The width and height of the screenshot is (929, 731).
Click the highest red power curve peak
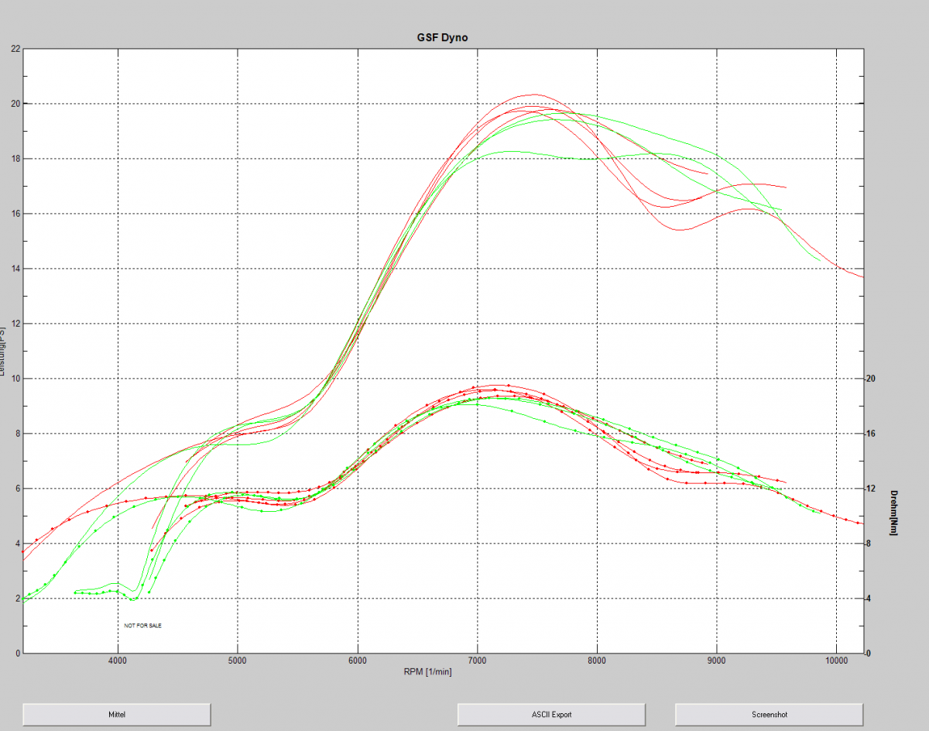[533, 94]
